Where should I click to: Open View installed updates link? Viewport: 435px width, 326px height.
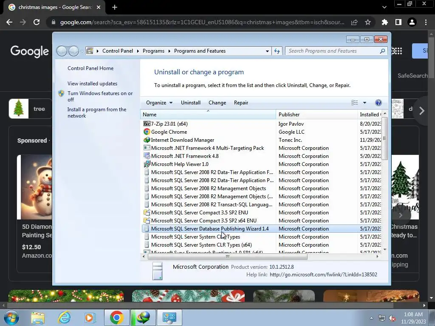92,84
